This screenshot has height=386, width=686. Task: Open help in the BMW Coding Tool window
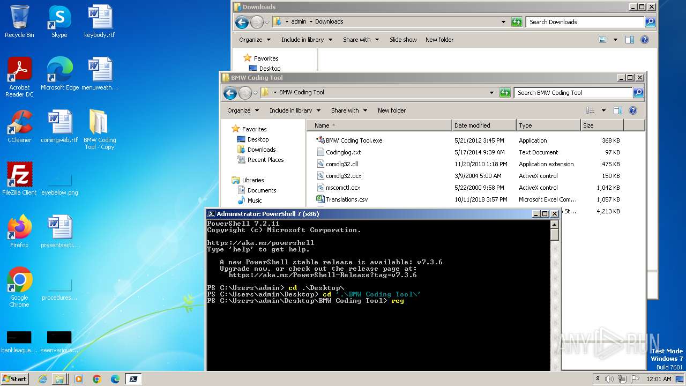pyautogui.click(x=633, y=110)
